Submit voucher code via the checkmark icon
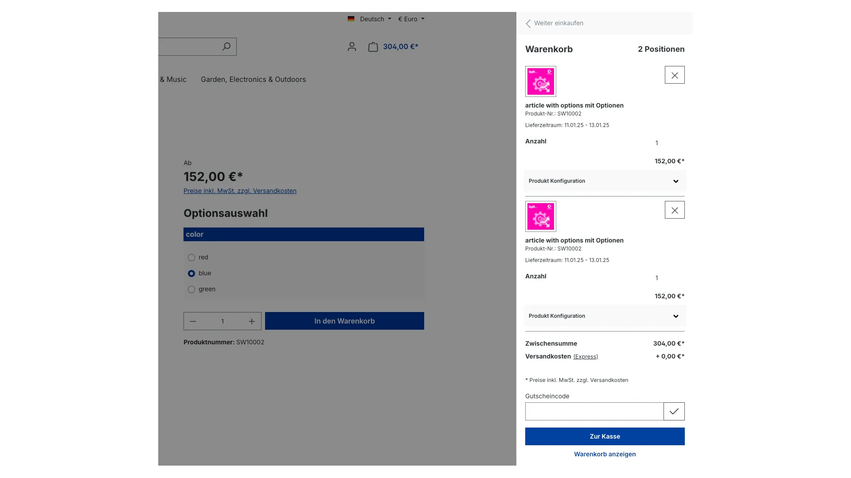The height and width of the screenshot is (478, 851). point(674,411)
